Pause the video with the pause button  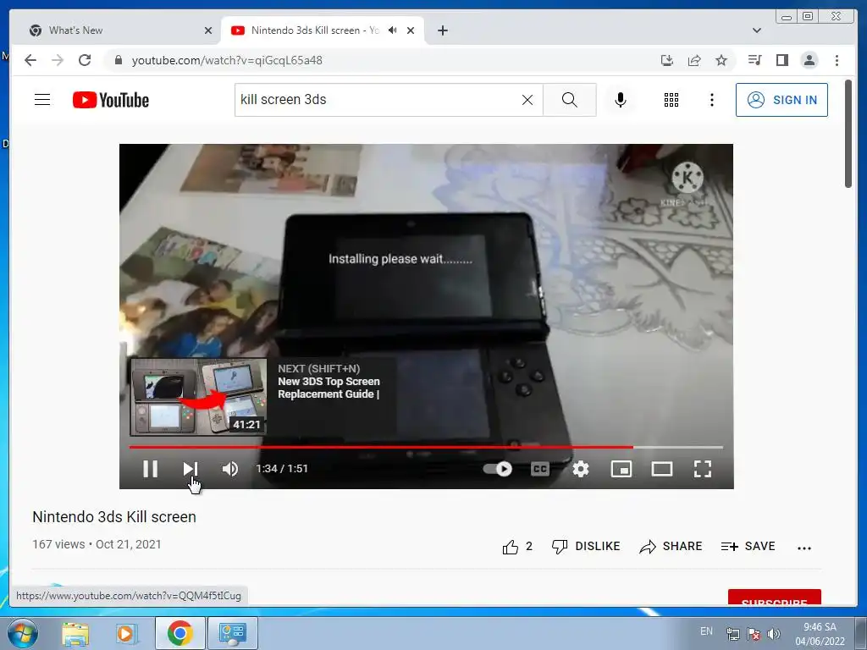click(151, 469)
